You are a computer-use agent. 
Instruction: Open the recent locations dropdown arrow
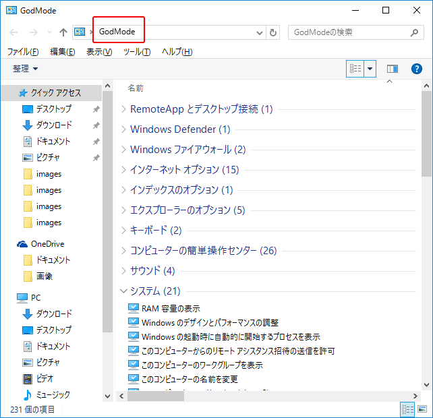coord(49,32)
